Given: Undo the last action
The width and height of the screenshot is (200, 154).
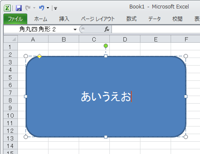Looking at the screenshot, I should pos(42,8).
